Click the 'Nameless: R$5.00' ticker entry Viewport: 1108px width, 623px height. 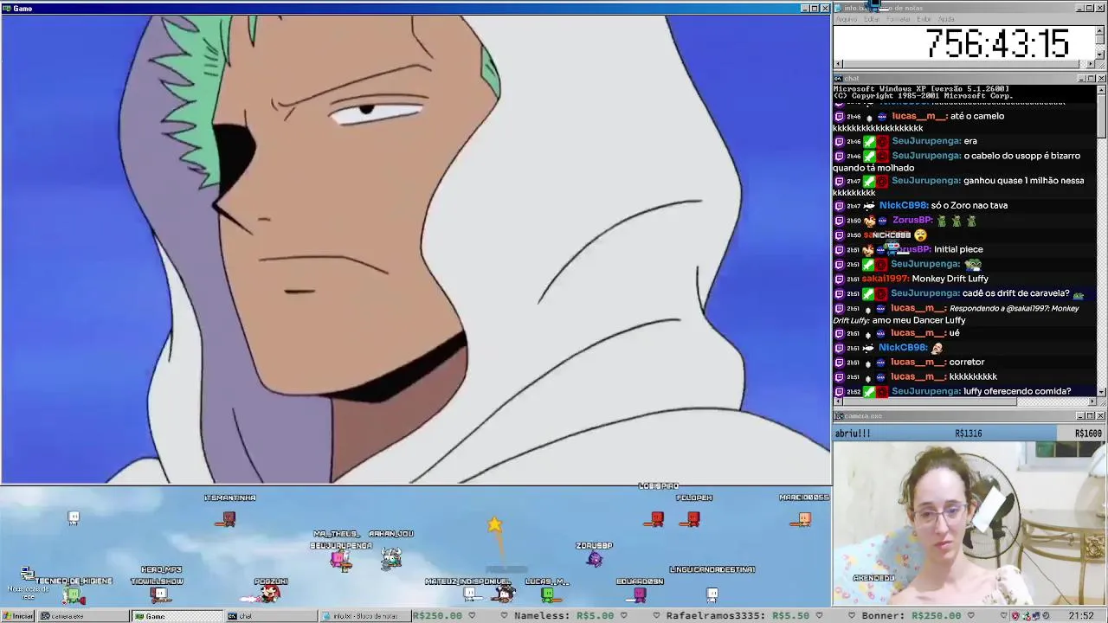564,616
